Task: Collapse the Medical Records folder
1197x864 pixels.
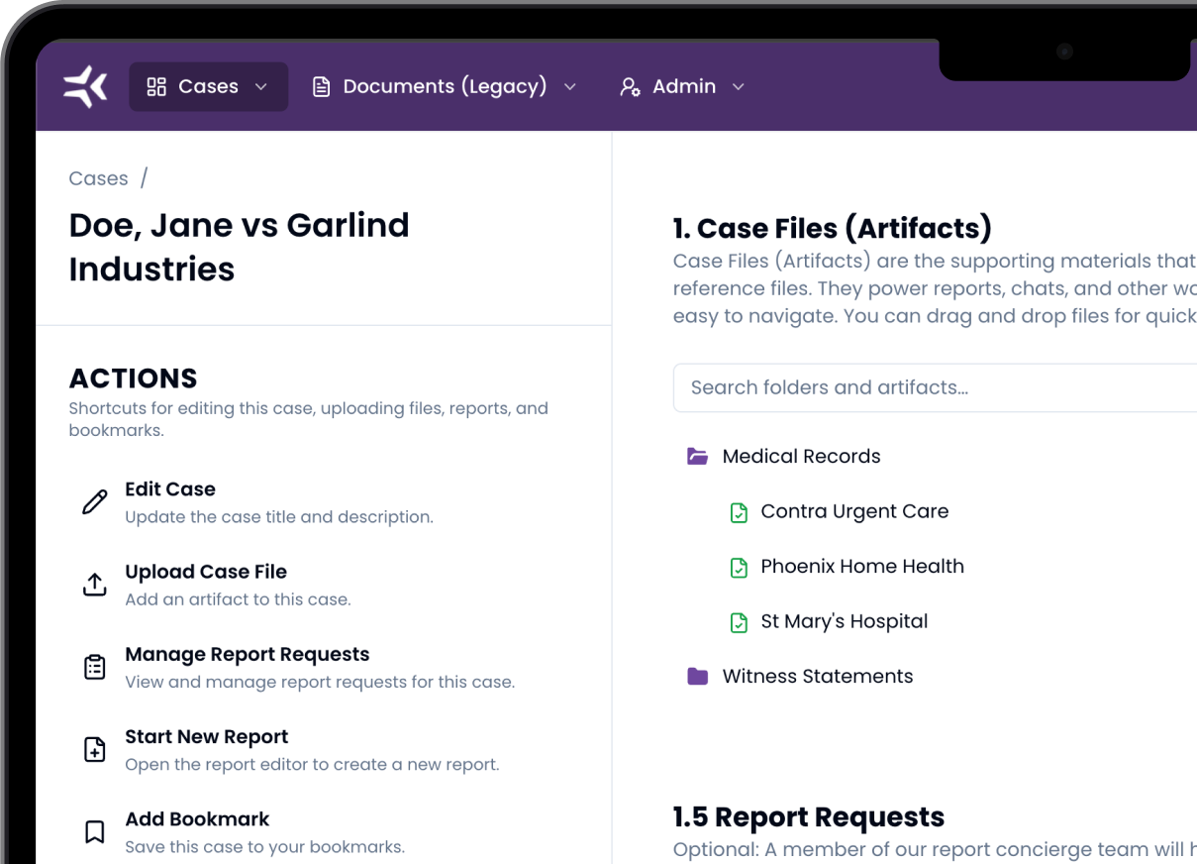Action: [x=698, y=457]
